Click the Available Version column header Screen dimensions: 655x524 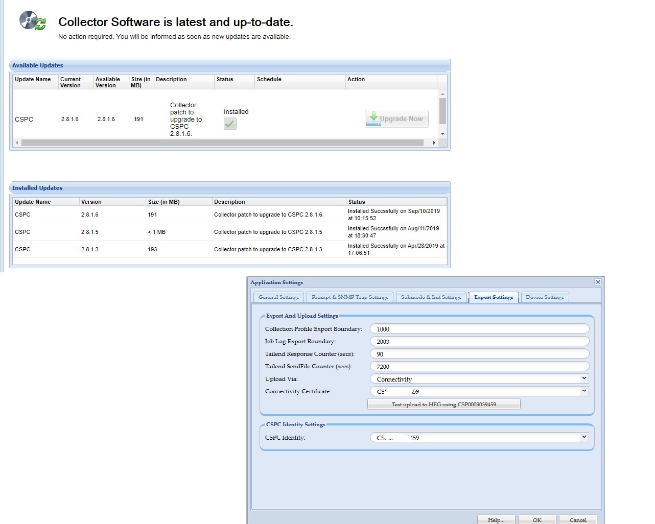point(111,82)
